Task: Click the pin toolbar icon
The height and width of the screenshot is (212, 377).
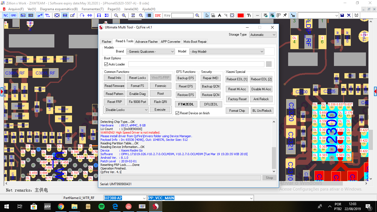Action: tap(285, 15)
